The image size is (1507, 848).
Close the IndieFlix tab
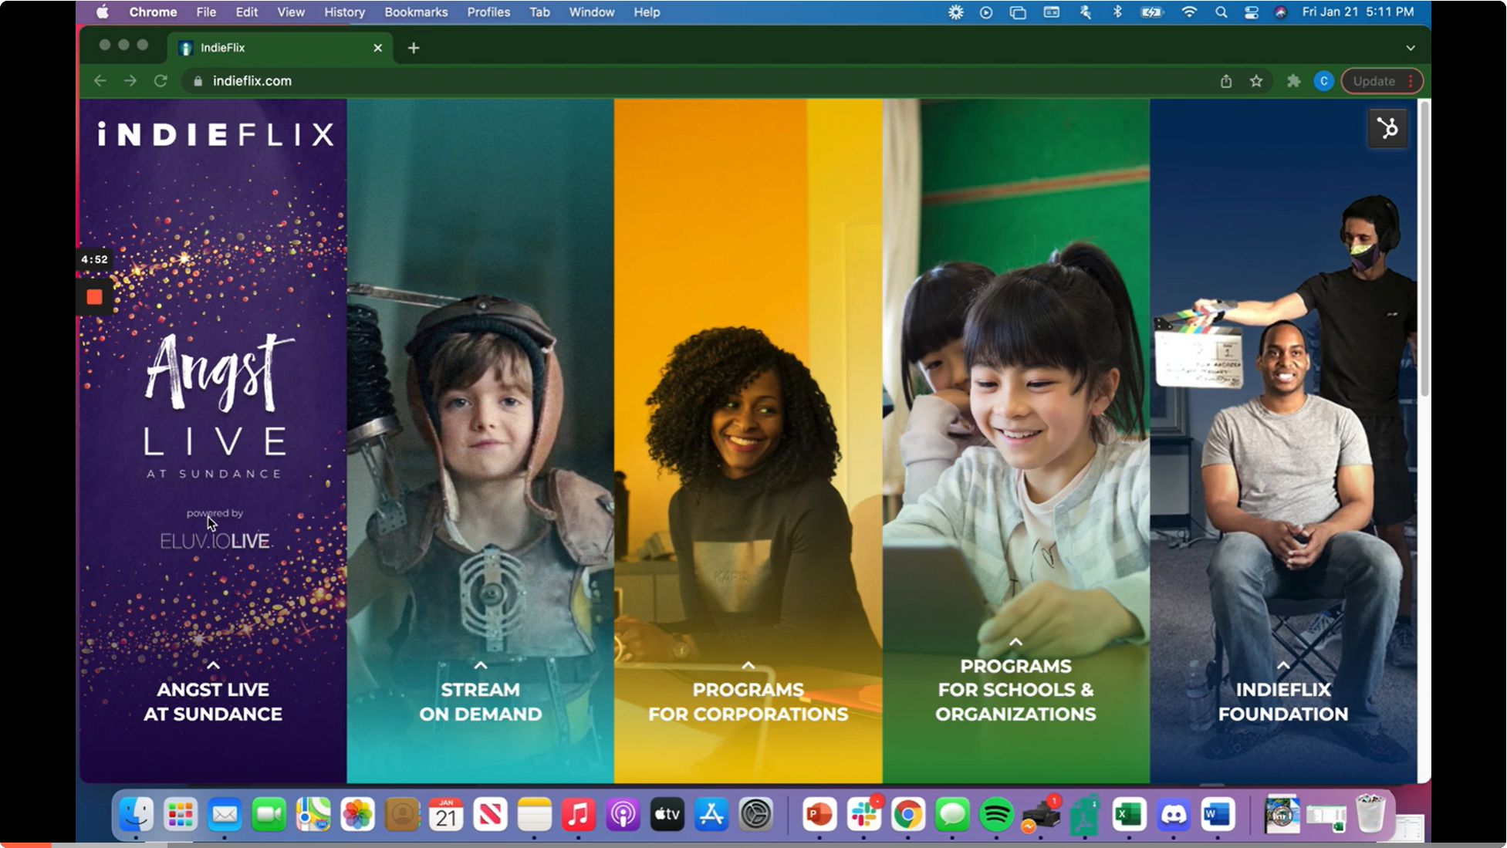[378, 48]
